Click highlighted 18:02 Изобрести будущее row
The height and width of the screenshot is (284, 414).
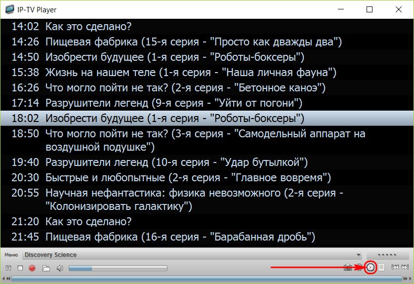click(207, 118)
